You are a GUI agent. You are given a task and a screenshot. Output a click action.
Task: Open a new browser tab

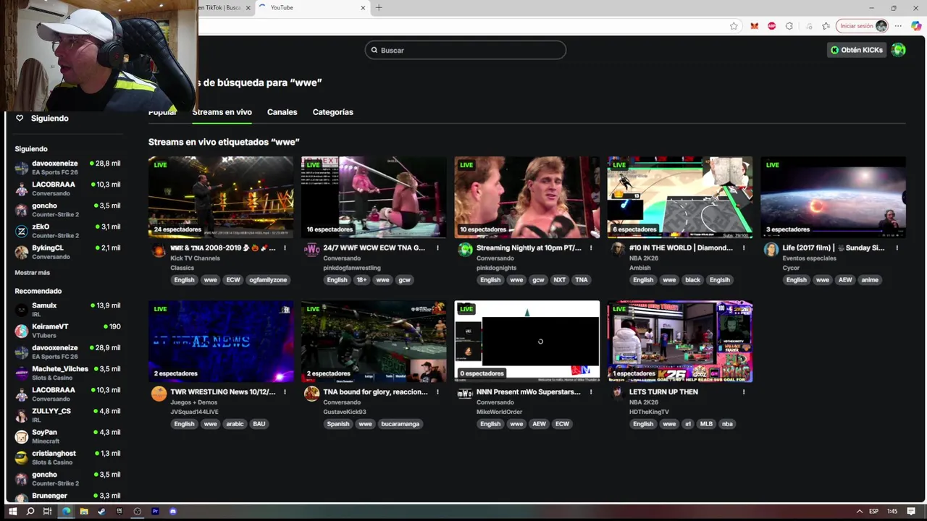[x=379, y=8]
